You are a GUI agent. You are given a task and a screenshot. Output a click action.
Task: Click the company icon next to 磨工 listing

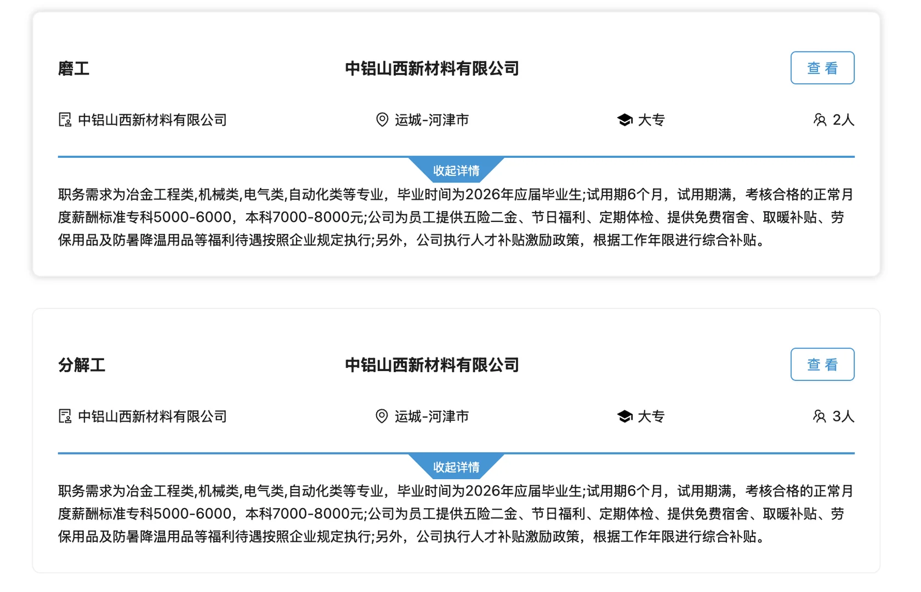click(x=65, y=119)
